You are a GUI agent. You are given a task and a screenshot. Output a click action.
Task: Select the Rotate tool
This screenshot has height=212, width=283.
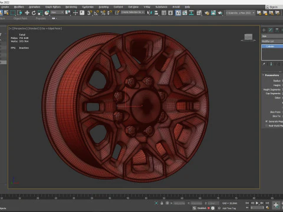(x=34, y=13)
